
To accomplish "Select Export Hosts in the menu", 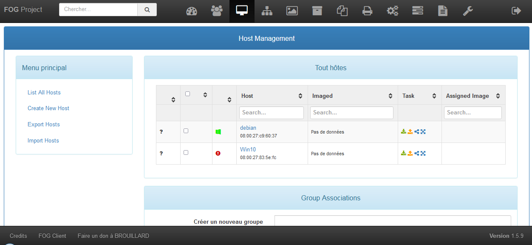I will tap(44, 124).
